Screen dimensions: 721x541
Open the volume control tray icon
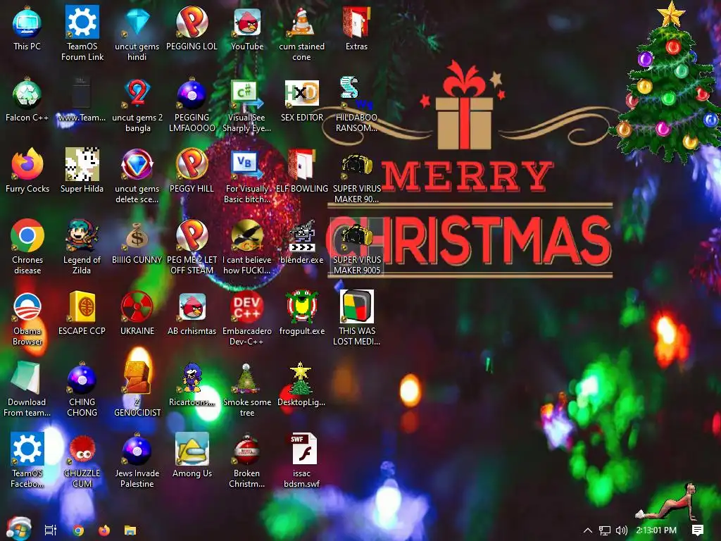pyautogui.click(x=622, y=530)
